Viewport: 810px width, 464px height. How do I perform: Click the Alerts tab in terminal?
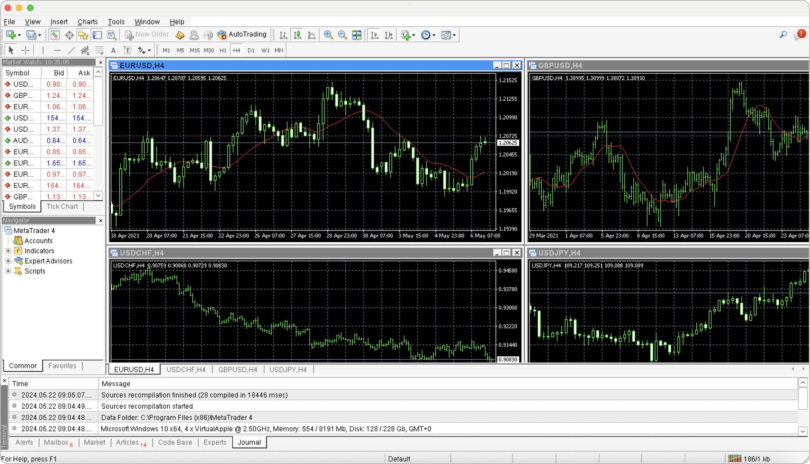pyautogui.click(x=24, y=442)
